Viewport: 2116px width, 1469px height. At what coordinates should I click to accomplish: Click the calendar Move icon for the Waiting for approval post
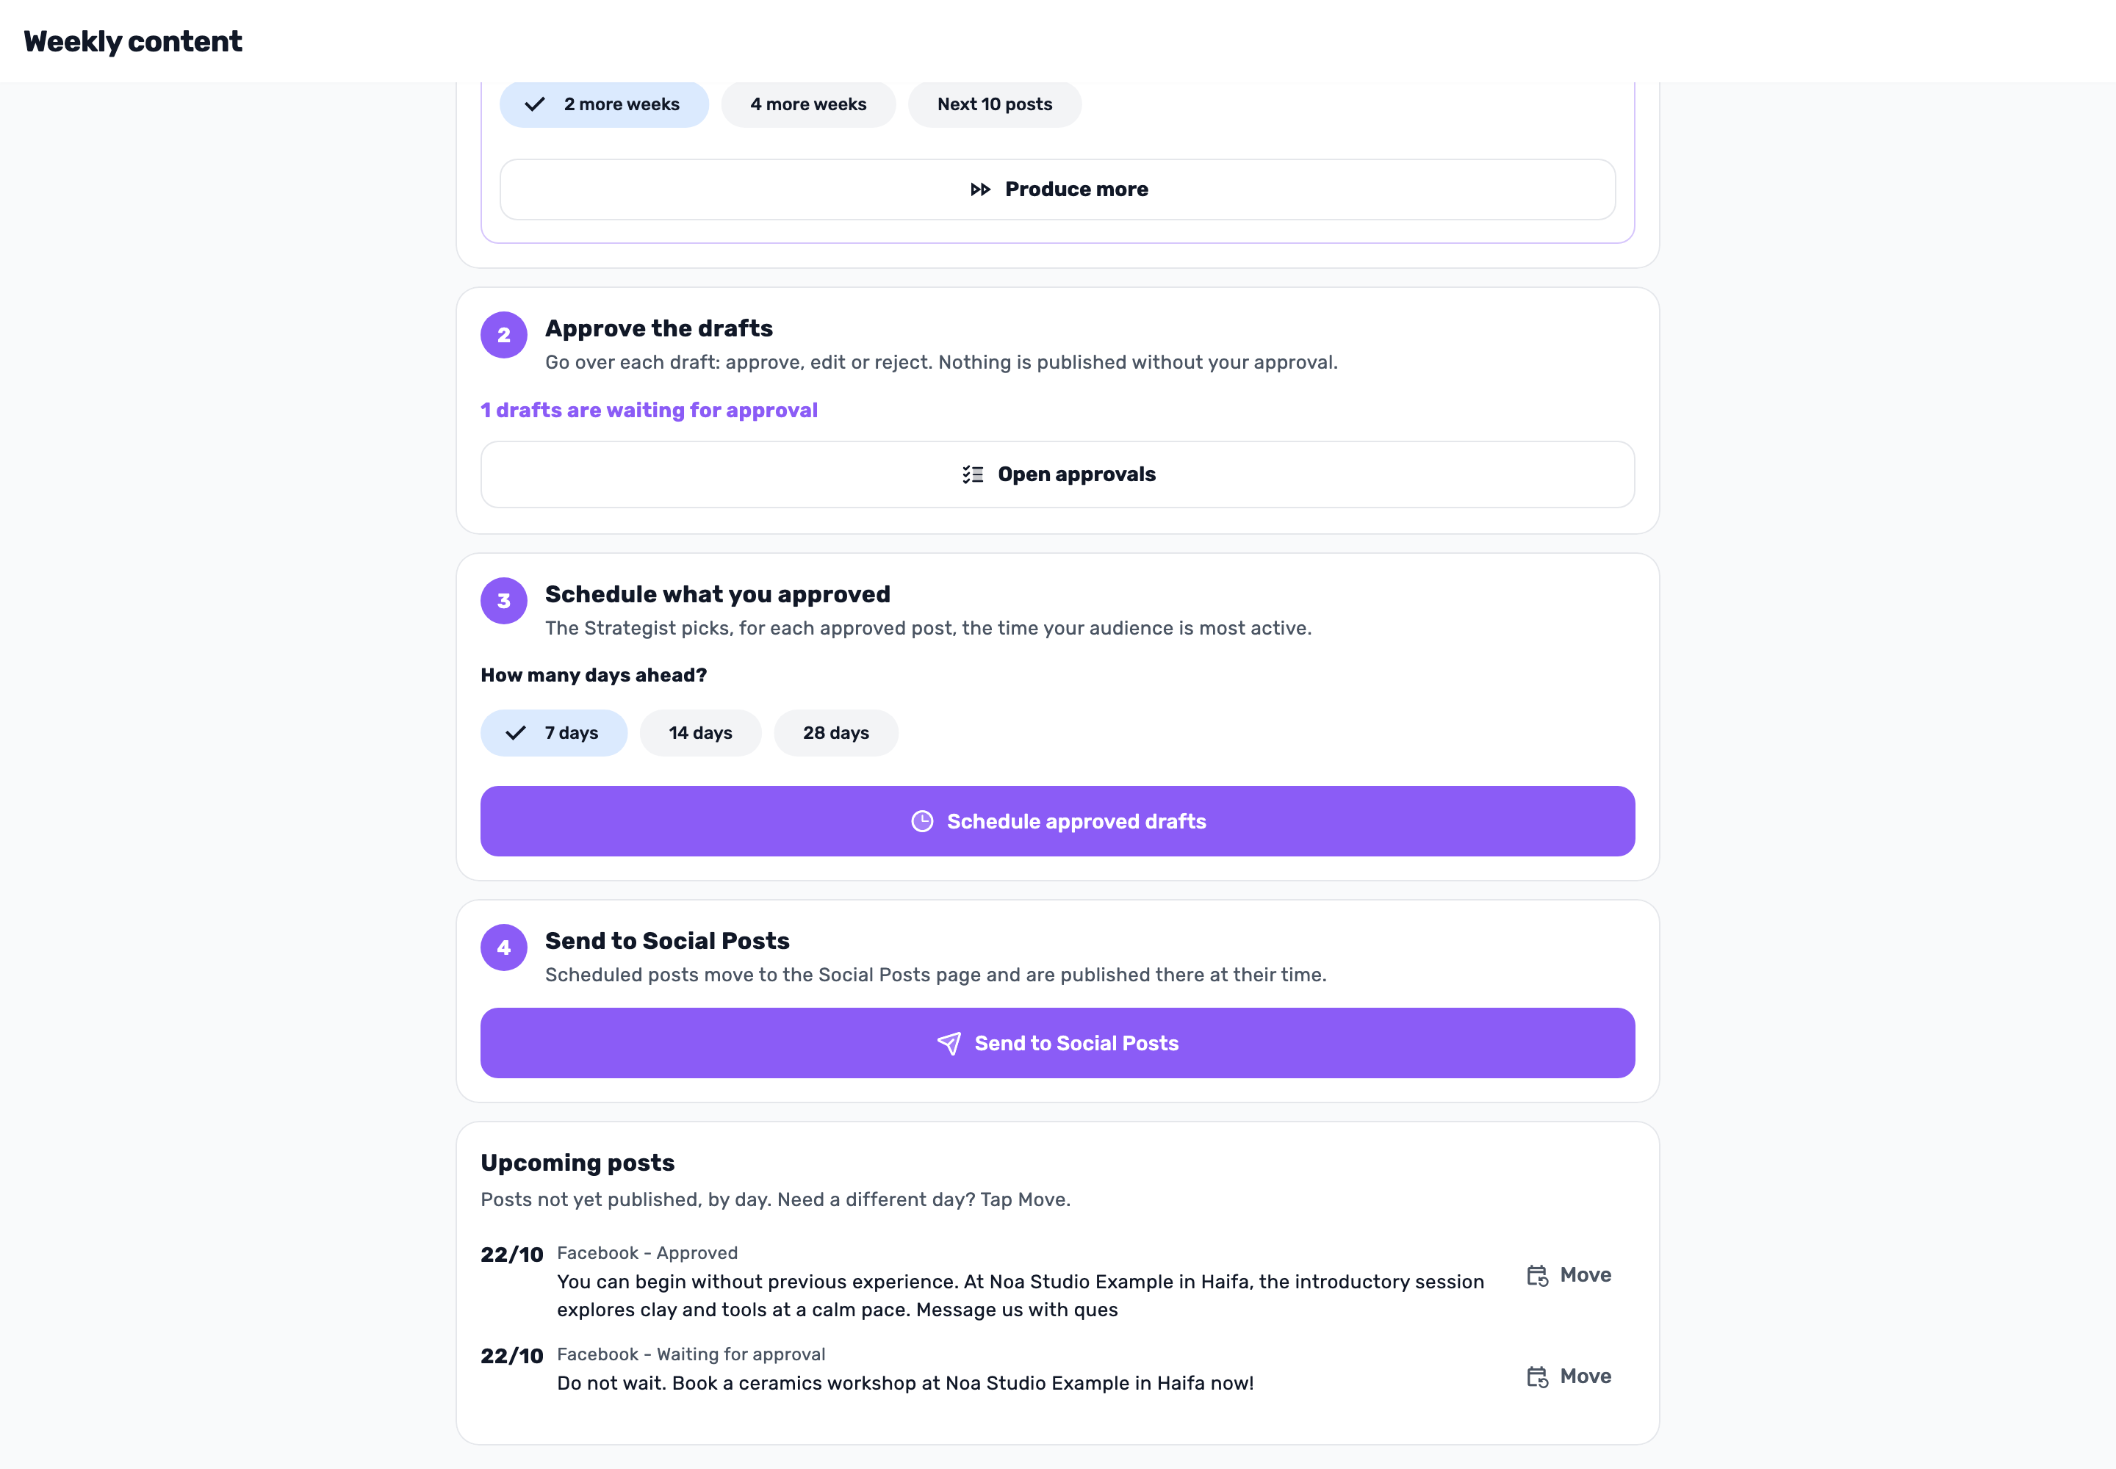1538,1377
